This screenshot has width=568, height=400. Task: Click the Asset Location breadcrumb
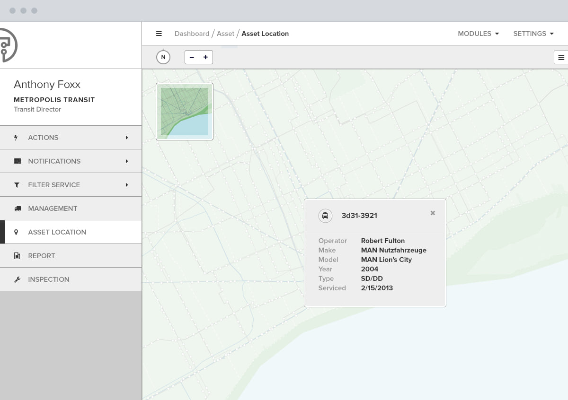(x=265, y=34)
